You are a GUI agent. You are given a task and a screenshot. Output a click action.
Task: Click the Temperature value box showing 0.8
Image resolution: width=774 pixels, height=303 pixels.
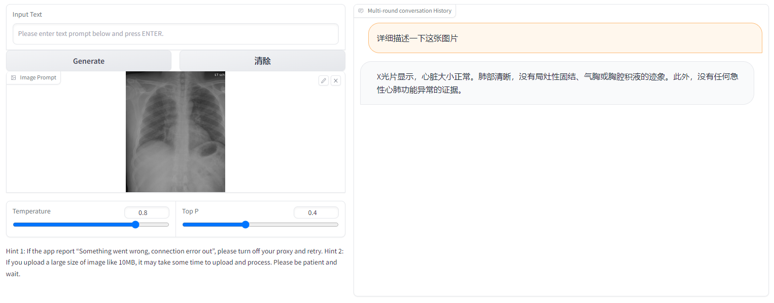pos(147,212)
